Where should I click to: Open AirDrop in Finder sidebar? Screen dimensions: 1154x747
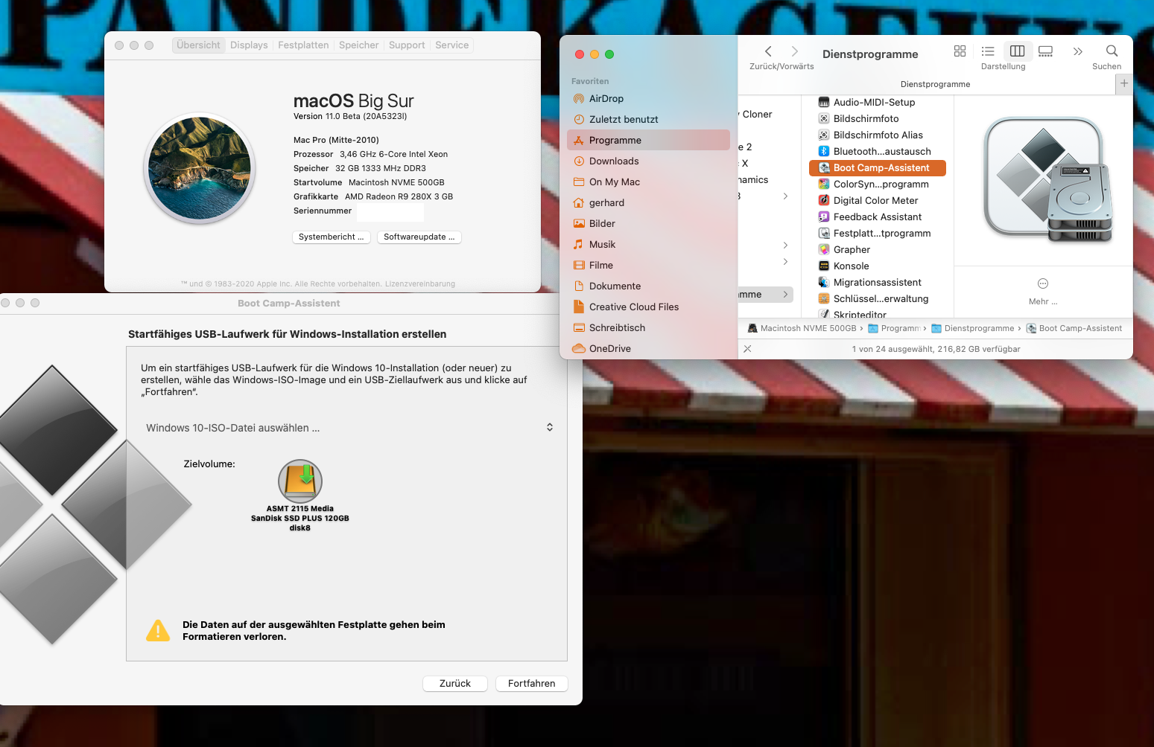coord(648,98)
